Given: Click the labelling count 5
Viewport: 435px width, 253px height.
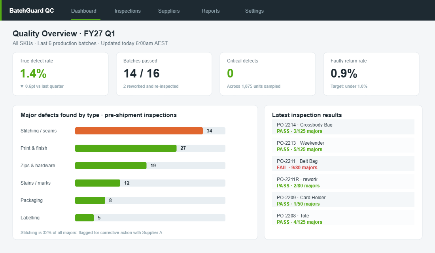Looking at the screenshot, I should point(99,218).
